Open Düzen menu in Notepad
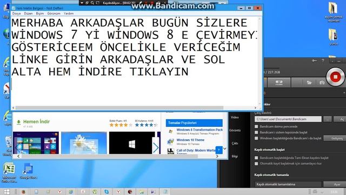Image resolution: width=346 pixels, height=195 pixels. (x=28, y=14)
